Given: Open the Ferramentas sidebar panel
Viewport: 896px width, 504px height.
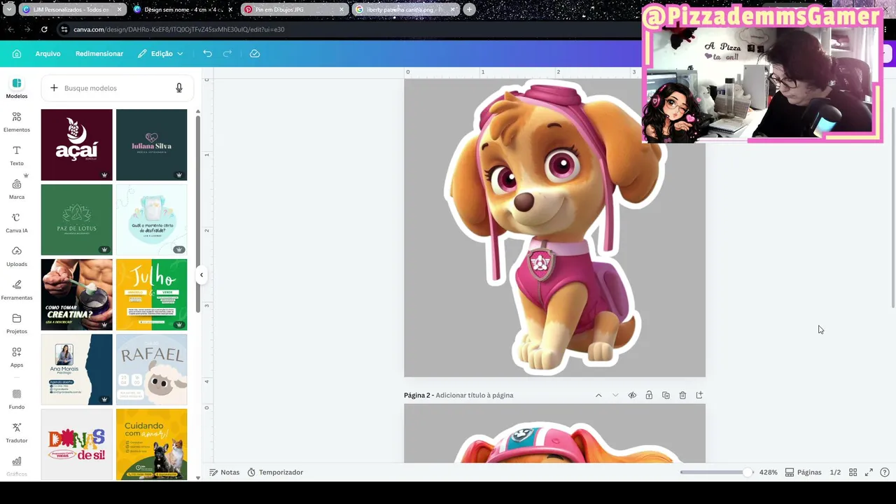Looking at the screenshot, I should (x=17, y=290).
